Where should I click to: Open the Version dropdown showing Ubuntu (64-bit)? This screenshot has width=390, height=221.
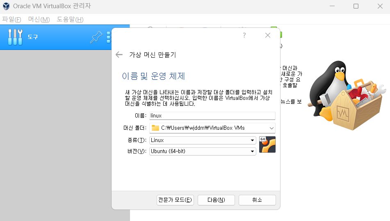coord(203,151)
